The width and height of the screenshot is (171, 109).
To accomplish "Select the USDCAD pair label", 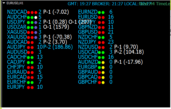I will pyautogui.click(x=88, y=52).
